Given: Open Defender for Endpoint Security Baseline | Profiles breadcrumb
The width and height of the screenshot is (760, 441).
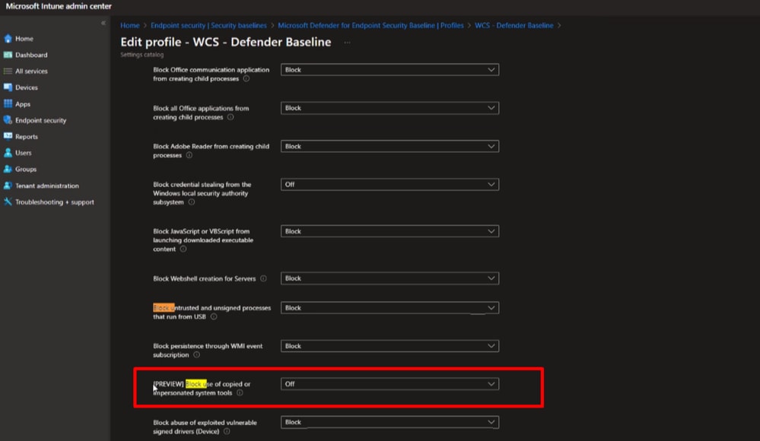Looking at the screenshot, I should 370,25.
